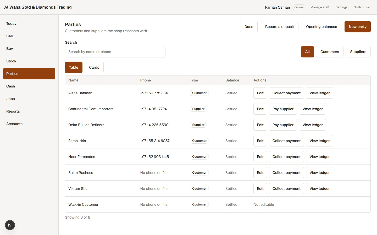
Task: Go to Accounts in sidebar
Action: (x=29, y=124)
